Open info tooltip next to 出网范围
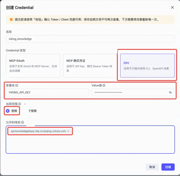Viewport: 180px width, 176px height. 20,104
